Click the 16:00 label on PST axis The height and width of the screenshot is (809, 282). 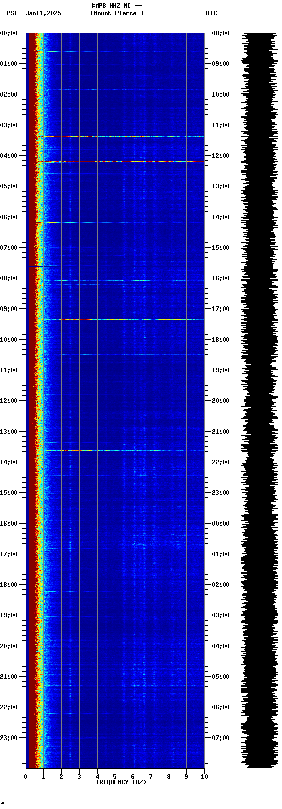coord(9,524)
